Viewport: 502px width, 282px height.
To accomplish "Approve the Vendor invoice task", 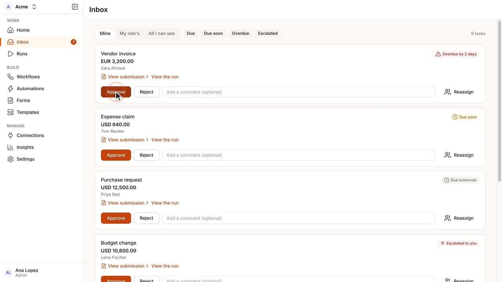I will click(x=116, y=92).
